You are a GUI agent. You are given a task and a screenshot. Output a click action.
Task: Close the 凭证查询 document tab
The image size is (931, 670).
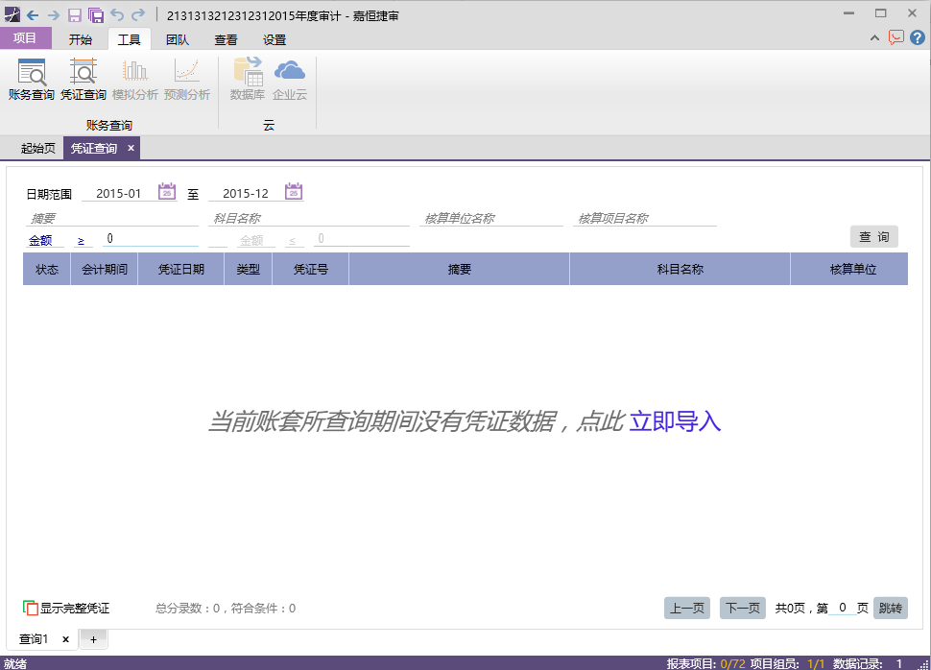[131, 148]
